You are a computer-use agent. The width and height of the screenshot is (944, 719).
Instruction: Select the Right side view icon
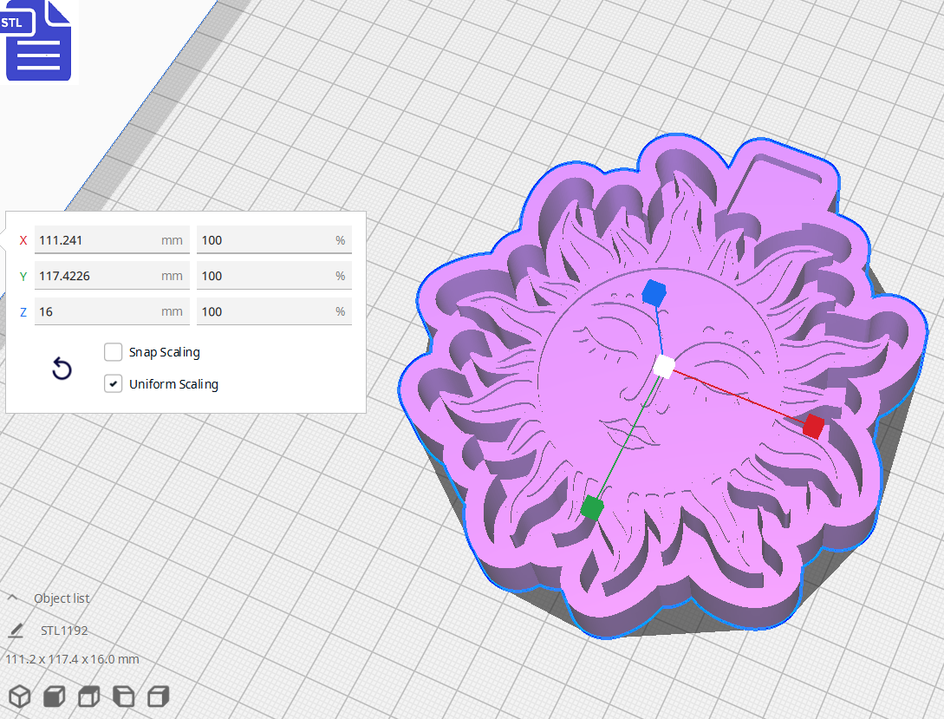tap(156, 696)
